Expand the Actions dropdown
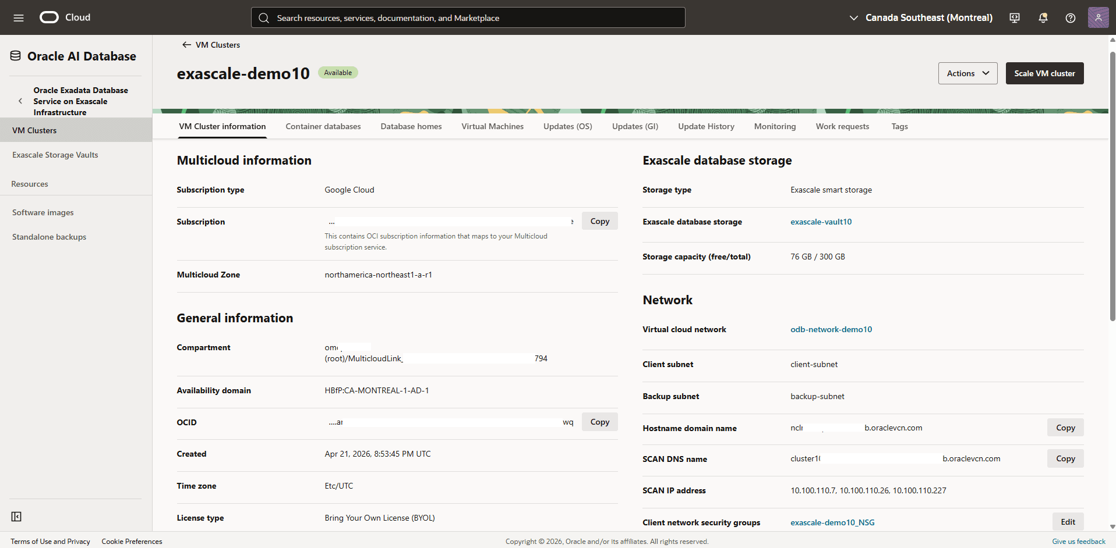Image resolution: width=1116 pixels, height=548 pixels. pos(967,73)
